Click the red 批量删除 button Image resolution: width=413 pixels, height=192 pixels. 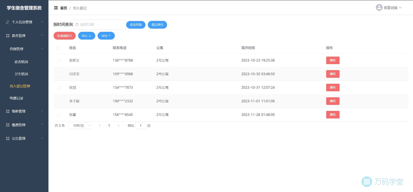pos(65,36)
